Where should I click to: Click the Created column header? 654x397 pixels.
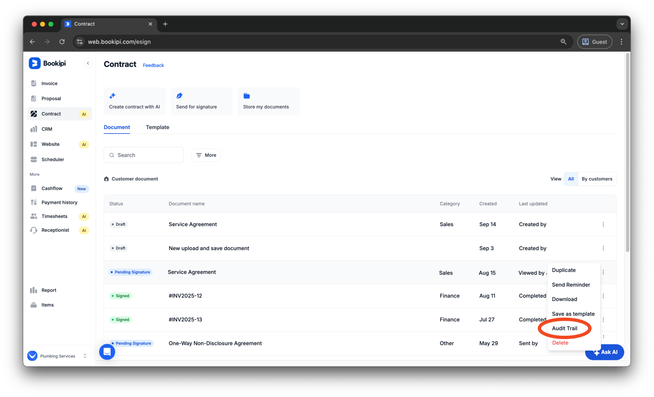pyautogui.click(x=488, y=204)
